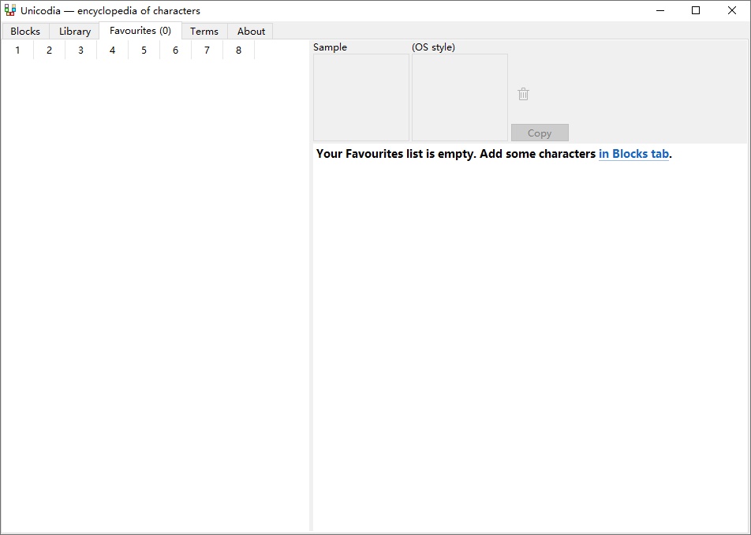Click column header 4
This screenshot has width=751, height=535.
pos(112,51)
